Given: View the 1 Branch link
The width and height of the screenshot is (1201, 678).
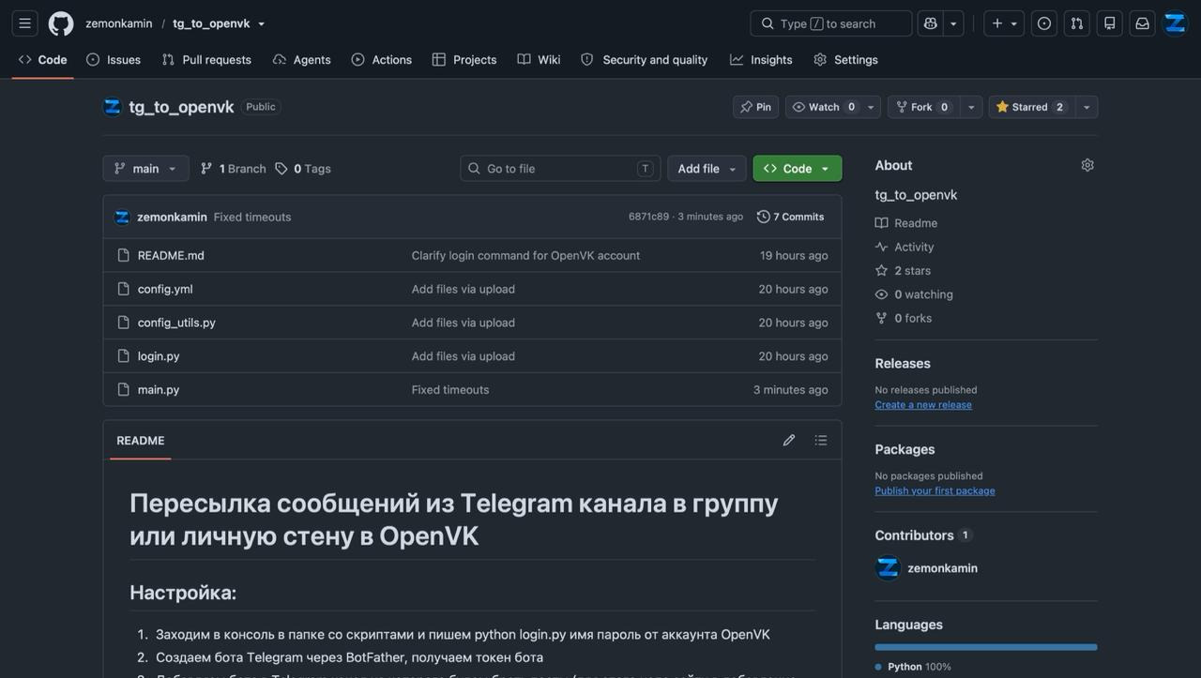Looking at the screenshot, I should point(234,169).
